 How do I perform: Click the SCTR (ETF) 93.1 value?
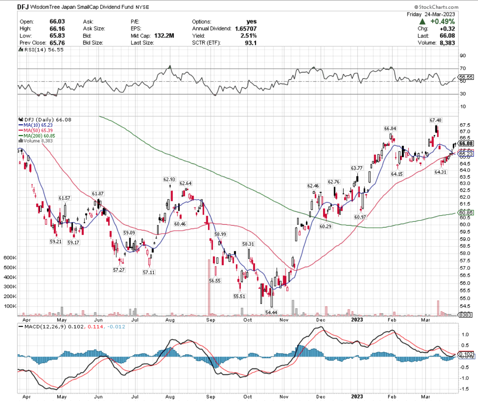coord(251,43)
